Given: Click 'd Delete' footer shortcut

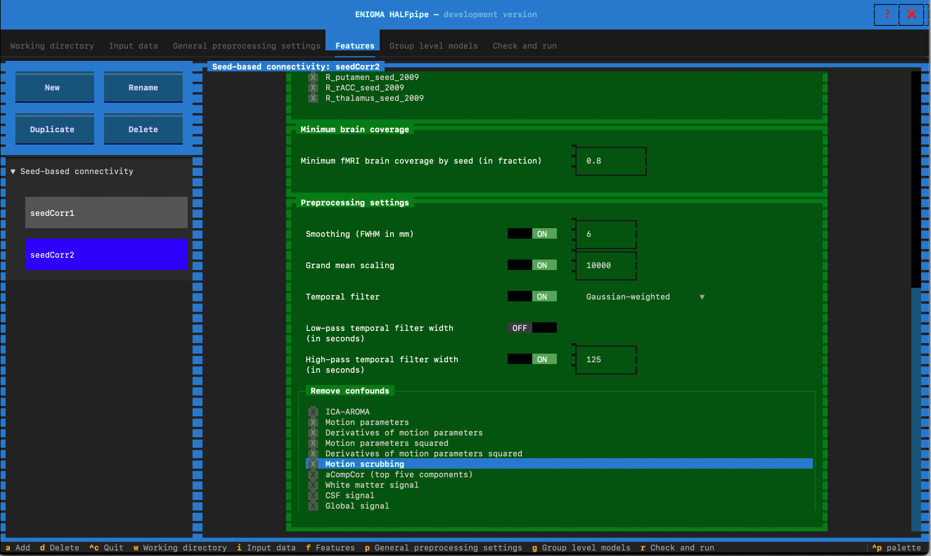Looking at the screenshot, I should [60, 548].
